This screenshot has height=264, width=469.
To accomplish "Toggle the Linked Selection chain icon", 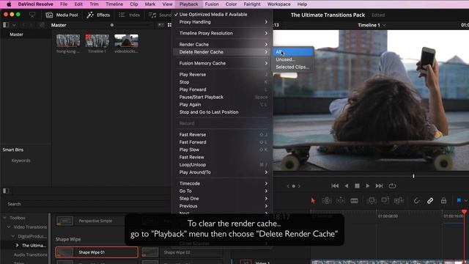I will pyautogui.click(x=430, y=200).
